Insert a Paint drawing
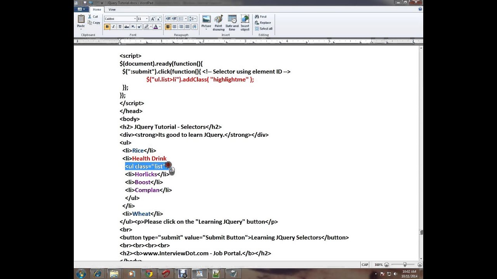The height and width of the screenshot is (279, 497). pyautogui.click(x=218, y=23)
